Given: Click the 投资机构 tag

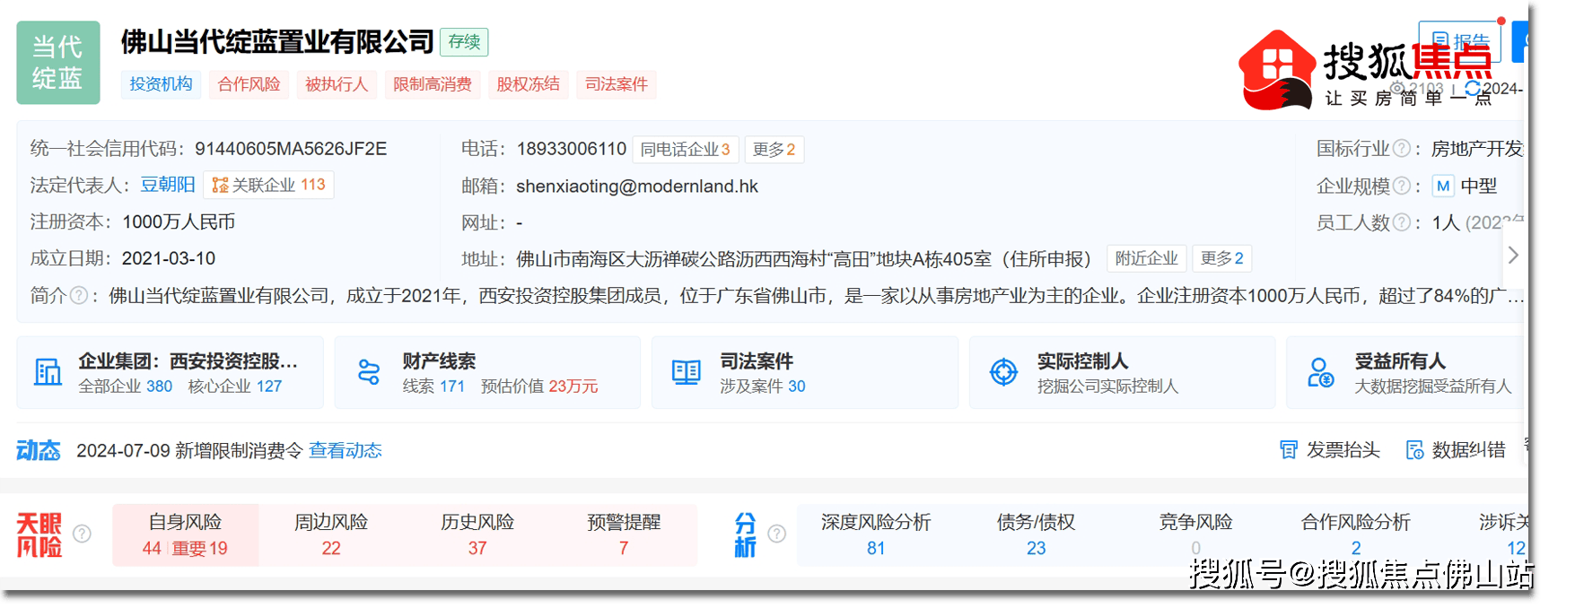Looking at the screenshot, I should coord(161,84).
